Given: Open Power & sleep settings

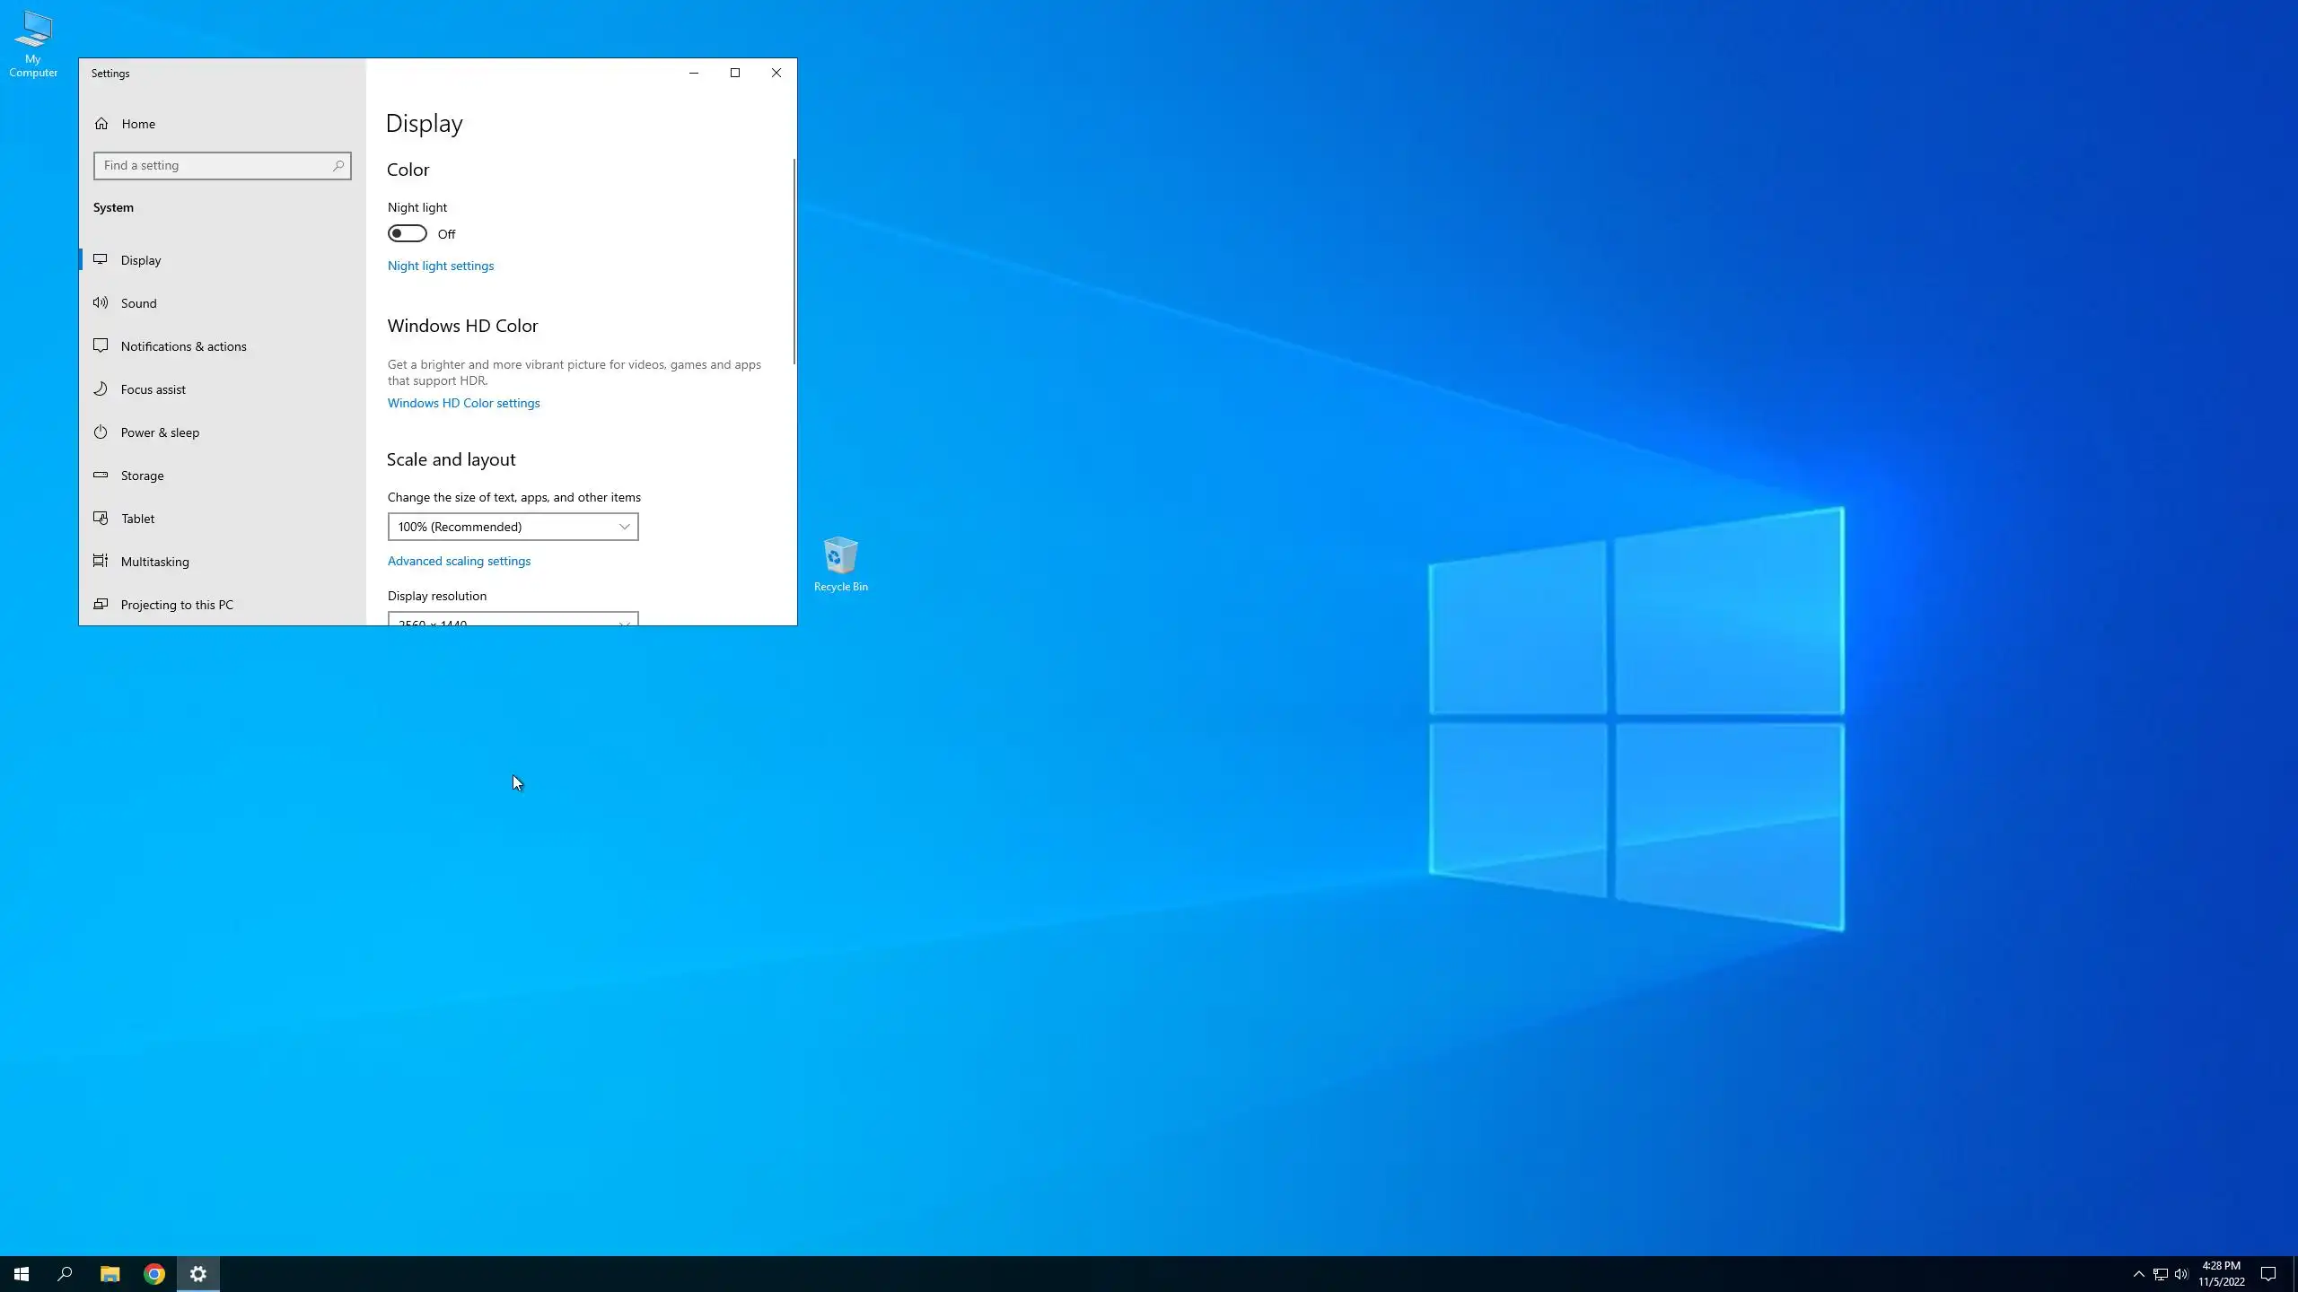Looking at the screenshot, I should pyautogui.click(x=160, y=432).
